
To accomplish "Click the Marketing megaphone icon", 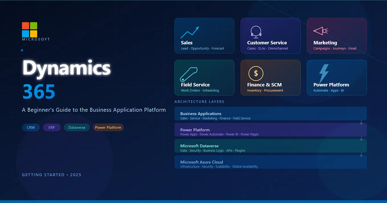I will (321, 31).
